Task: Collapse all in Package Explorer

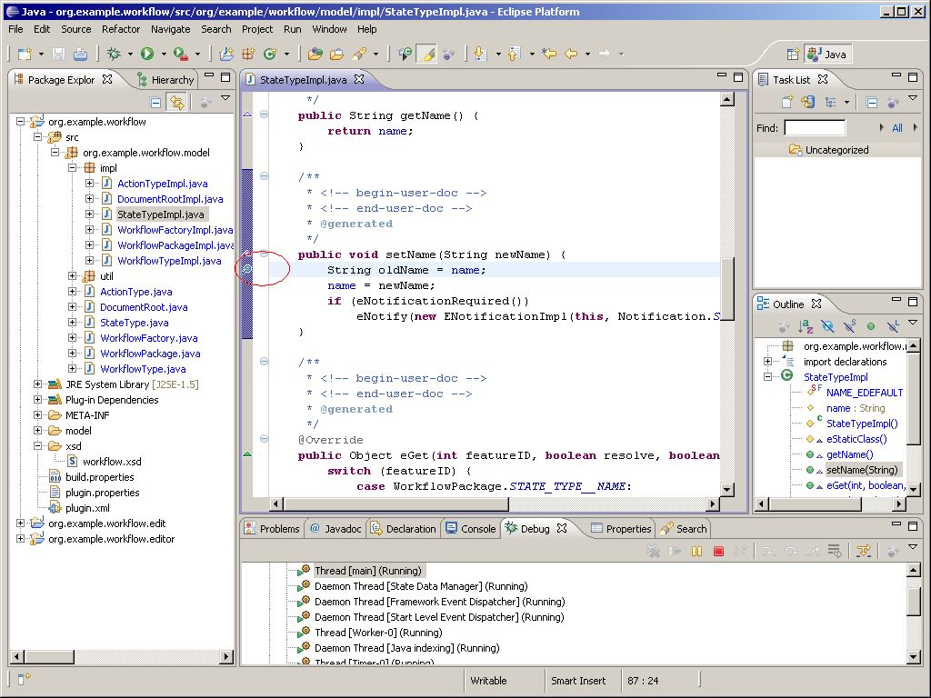Action: (x=155, y=103)
